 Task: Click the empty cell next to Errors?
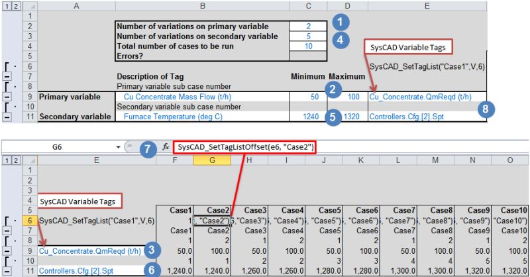pos(308,56)
